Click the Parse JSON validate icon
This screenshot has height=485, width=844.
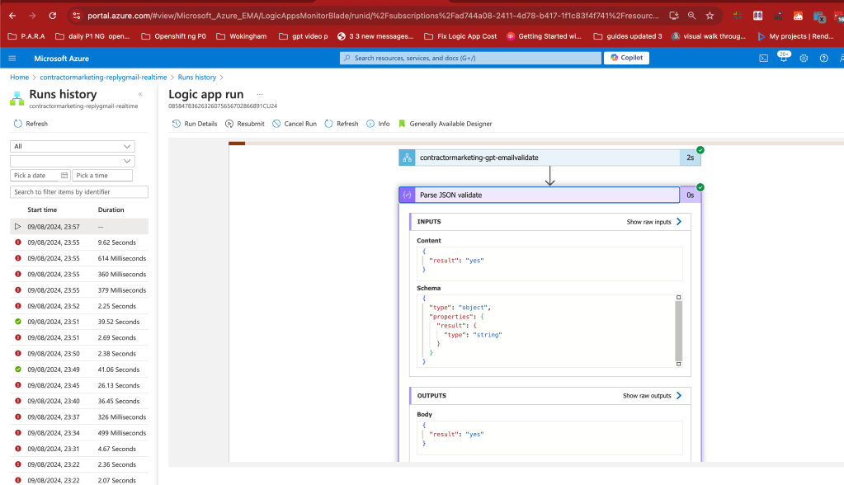coord(407,195)
